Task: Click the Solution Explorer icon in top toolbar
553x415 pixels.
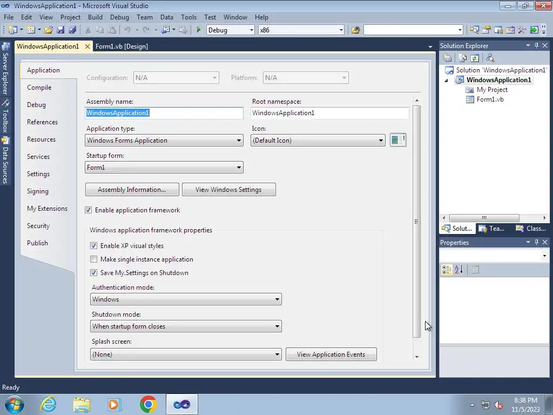Action: pyautogui.click(x=474, y=30)
